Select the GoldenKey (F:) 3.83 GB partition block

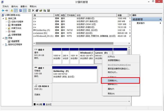75,74
